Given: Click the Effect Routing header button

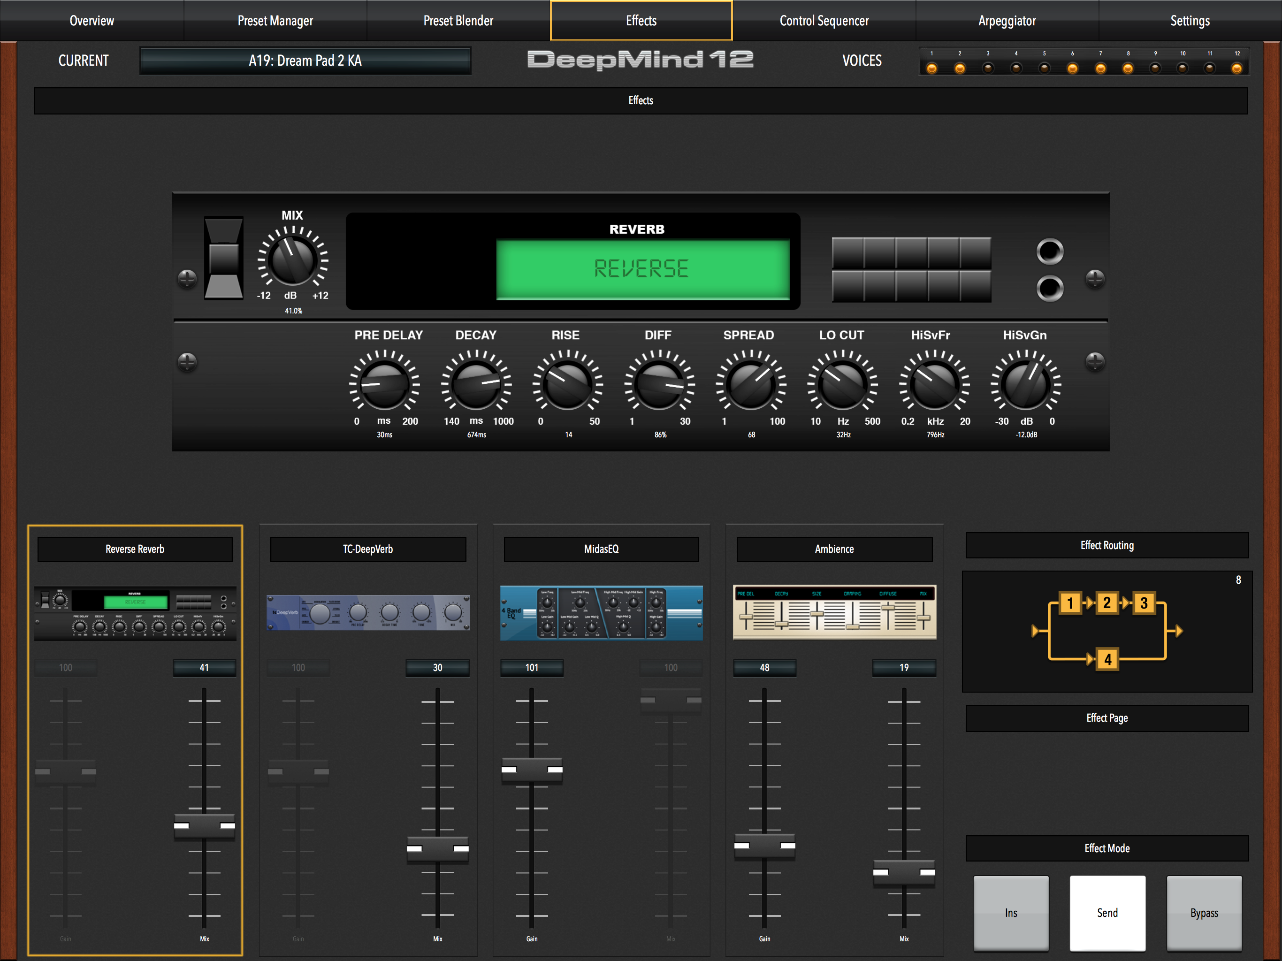Looking at the screenshot, I should click(x=1106, y=545).
